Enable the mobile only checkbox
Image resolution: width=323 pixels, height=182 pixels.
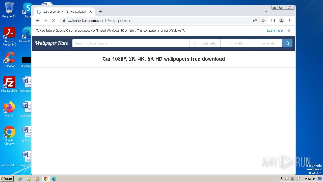pyautogui.click(x=195, y=43)
